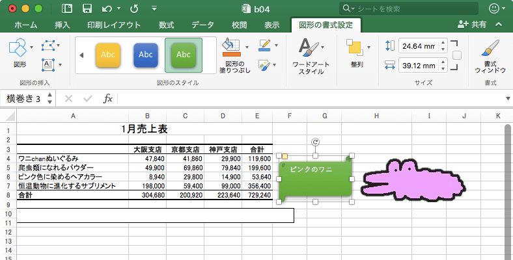This screenshot has height=260, width=513.
Task: Click the search sheet field
Action: (x=409, y=9)
